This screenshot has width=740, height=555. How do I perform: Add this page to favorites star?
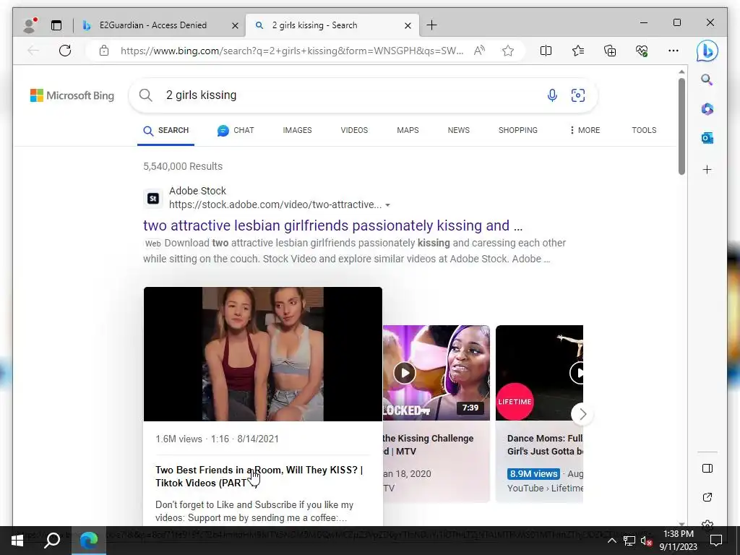click(508, 51)
